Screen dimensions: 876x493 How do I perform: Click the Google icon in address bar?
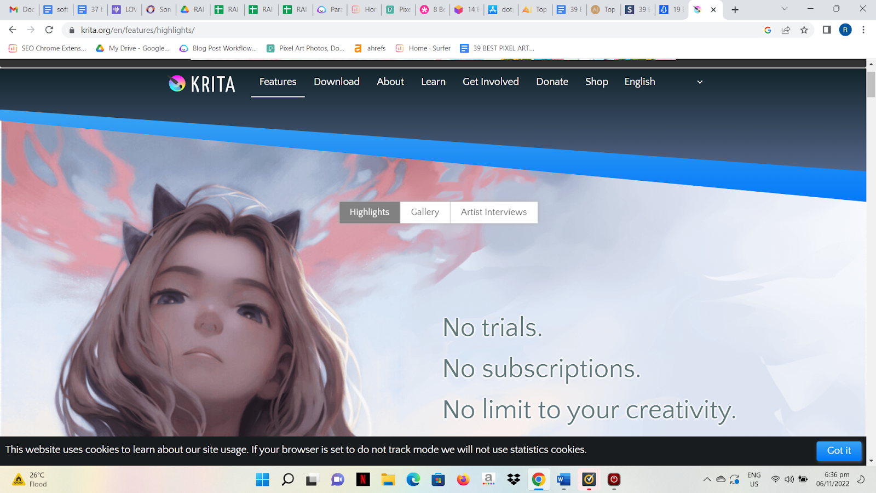[x=768, y=30]
